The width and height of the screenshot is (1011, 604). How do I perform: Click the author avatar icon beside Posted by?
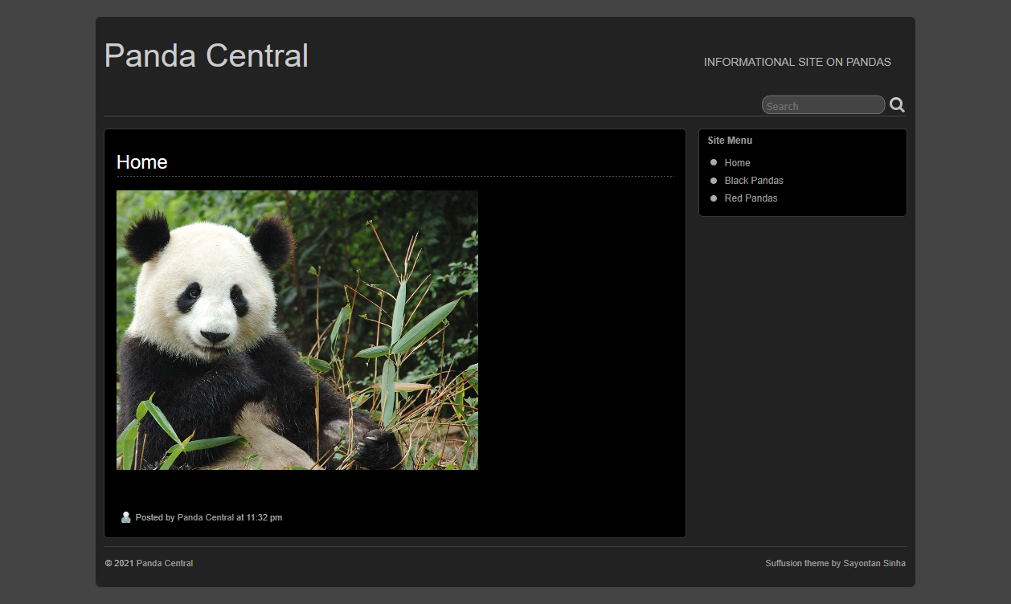125,517
